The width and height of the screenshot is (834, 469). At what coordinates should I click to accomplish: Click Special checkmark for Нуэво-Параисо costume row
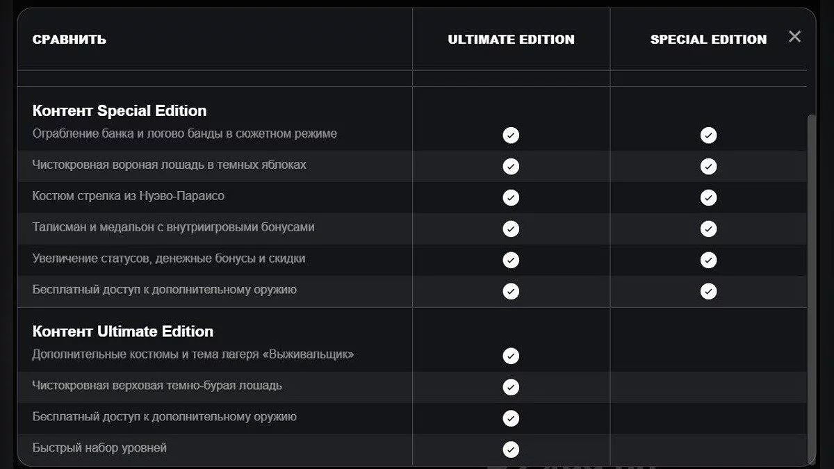pyautogui.click(x=708, y=197)
